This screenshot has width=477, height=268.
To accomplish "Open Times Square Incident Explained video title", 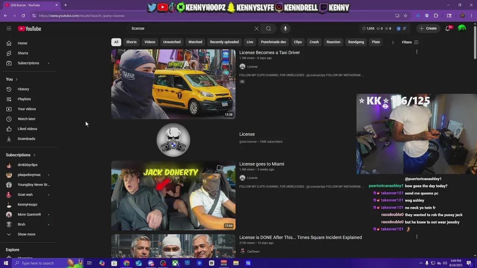I will (x=300, y=237).
